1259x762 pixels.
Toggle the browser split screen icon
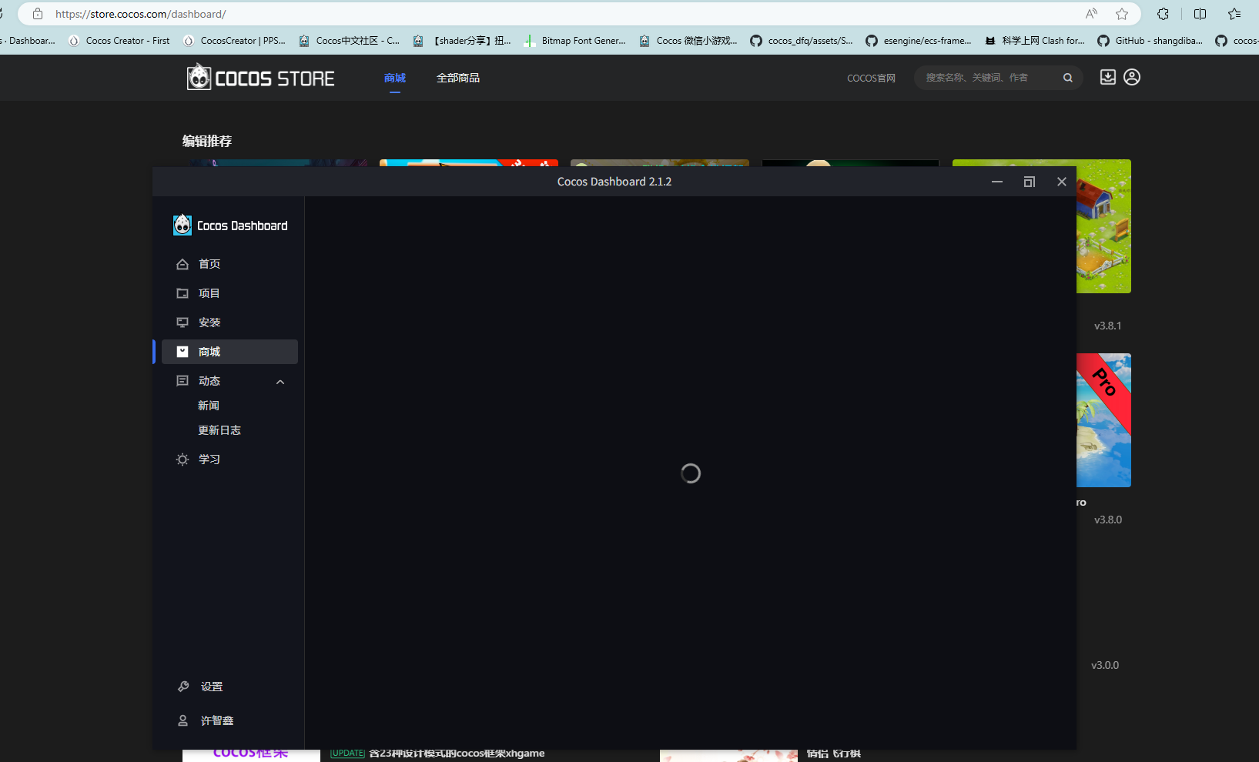(x=1200, y=14)
